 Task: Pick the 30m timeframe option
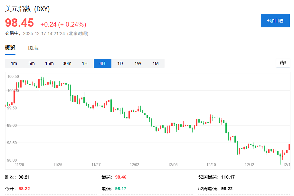[x=67, y=63]
